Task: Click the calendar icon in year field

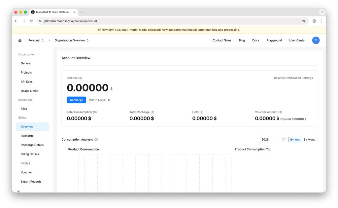Action: pyautogui.click(x=284, y=139)
